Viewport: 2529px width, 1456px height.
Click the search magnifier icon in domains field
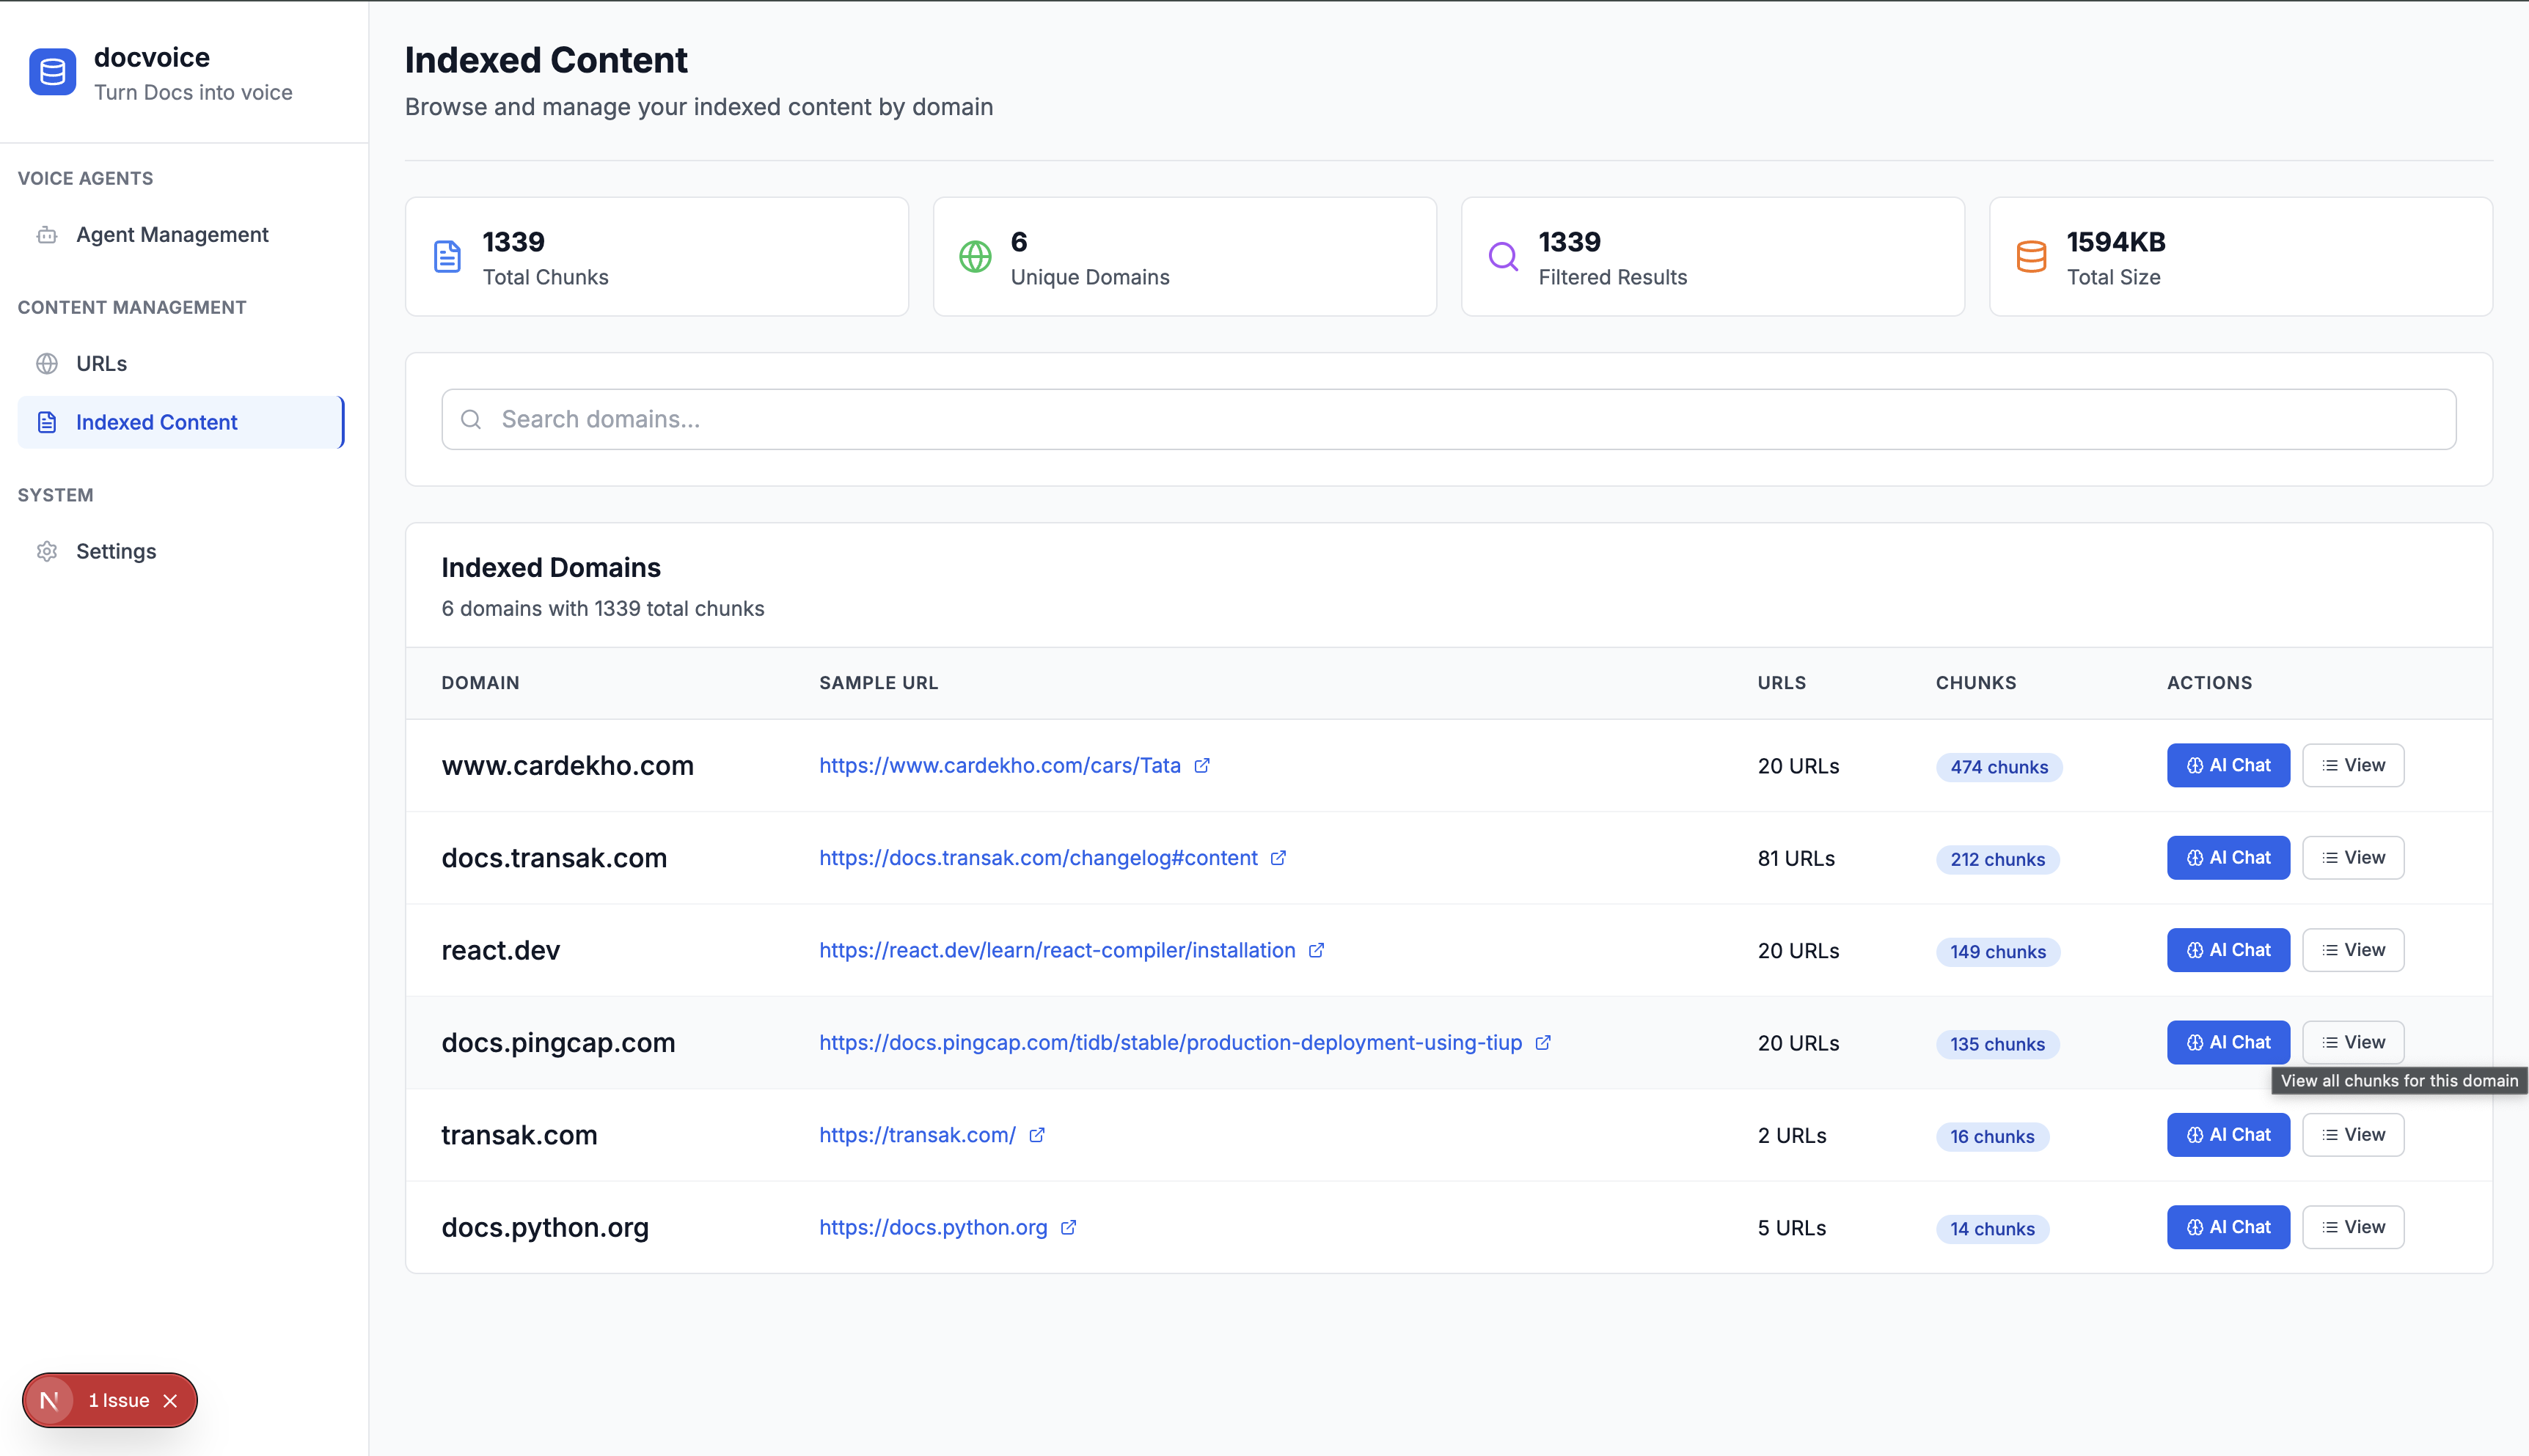[471, 419]
